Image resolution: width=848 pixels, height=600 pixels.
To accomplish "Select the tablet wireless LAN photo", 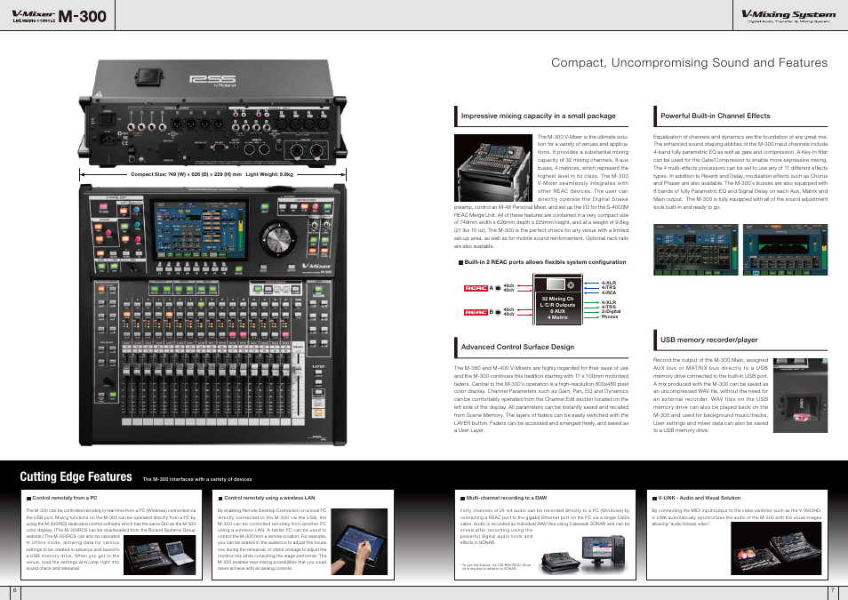I will tap(359, 541).
